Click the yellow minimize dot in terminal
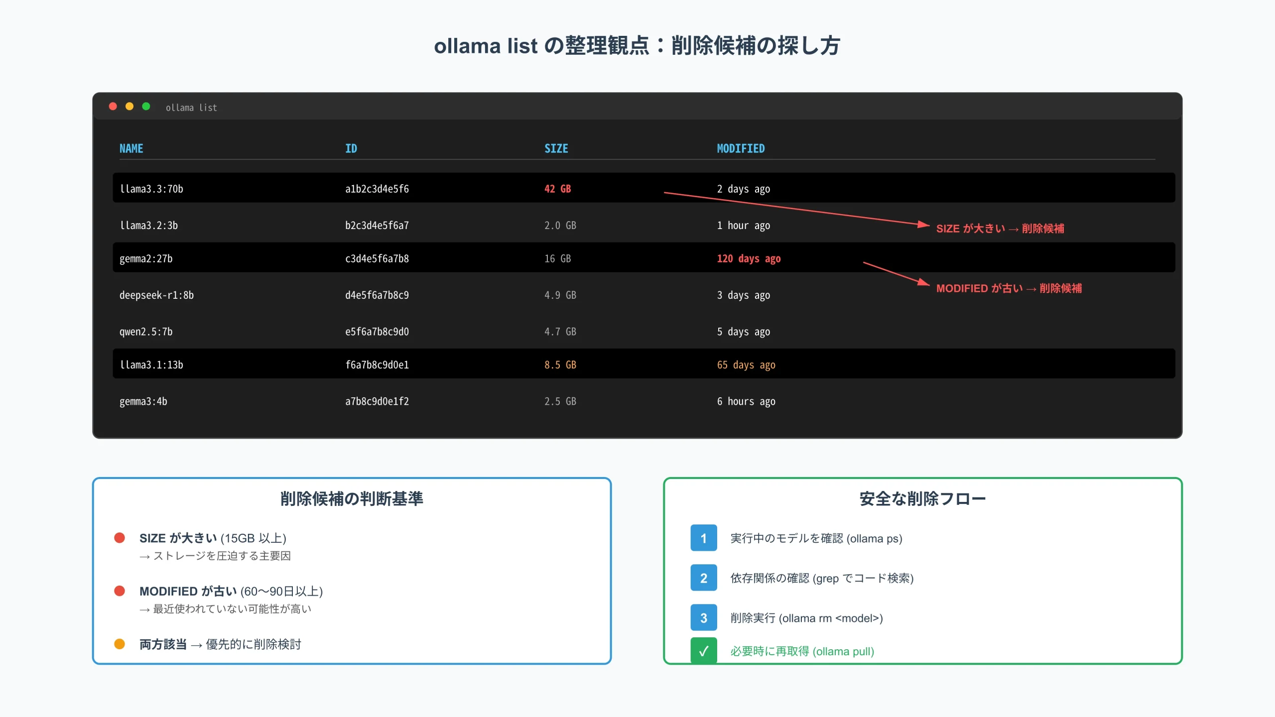 [x=129, y=107]
